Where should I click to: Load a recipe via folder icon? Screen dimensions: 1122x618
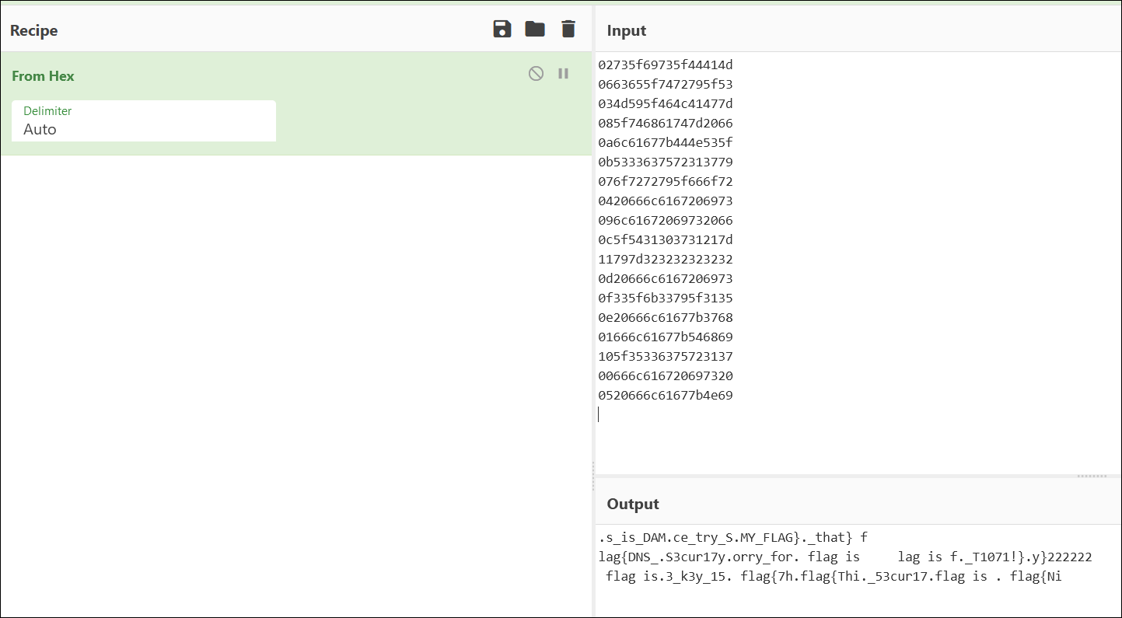pos(535,30)
